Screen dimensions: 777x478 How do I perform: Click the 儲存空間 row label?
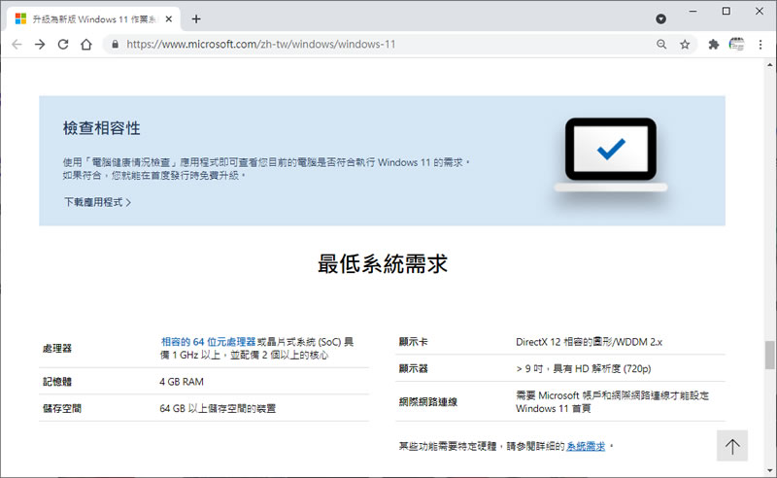click(62, 409)
